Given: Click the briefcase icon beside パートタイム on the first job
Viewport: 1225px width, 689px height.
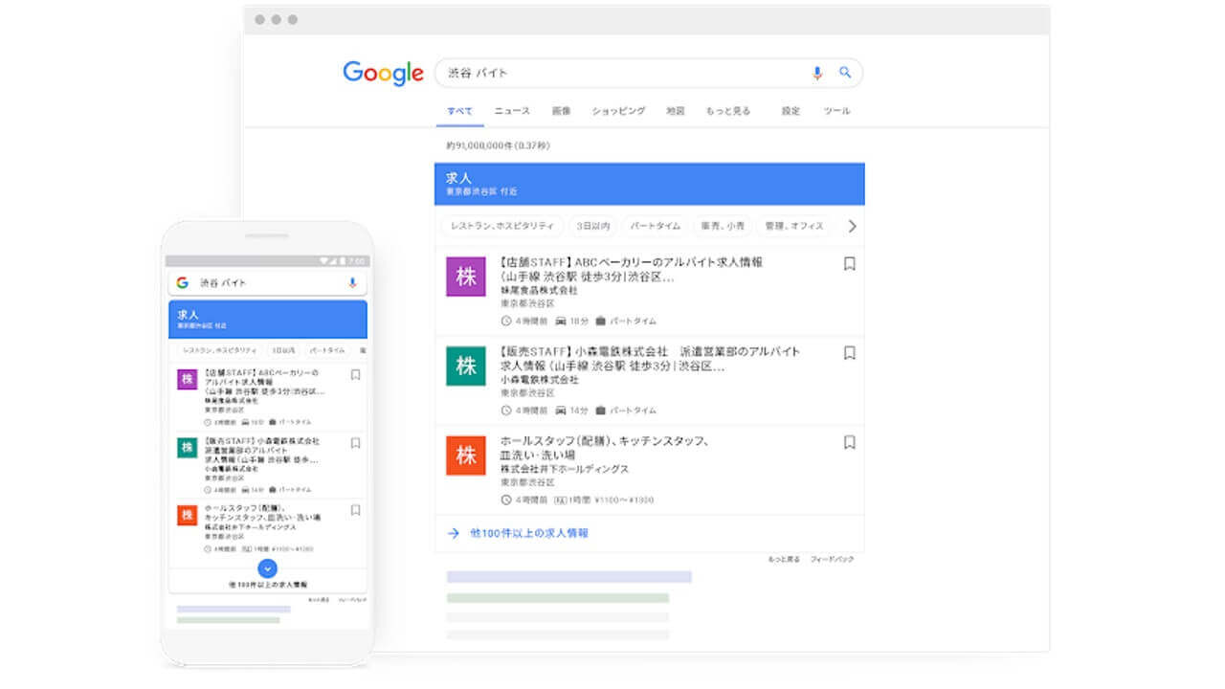Looking at the screenshot, I should [599, 321].
